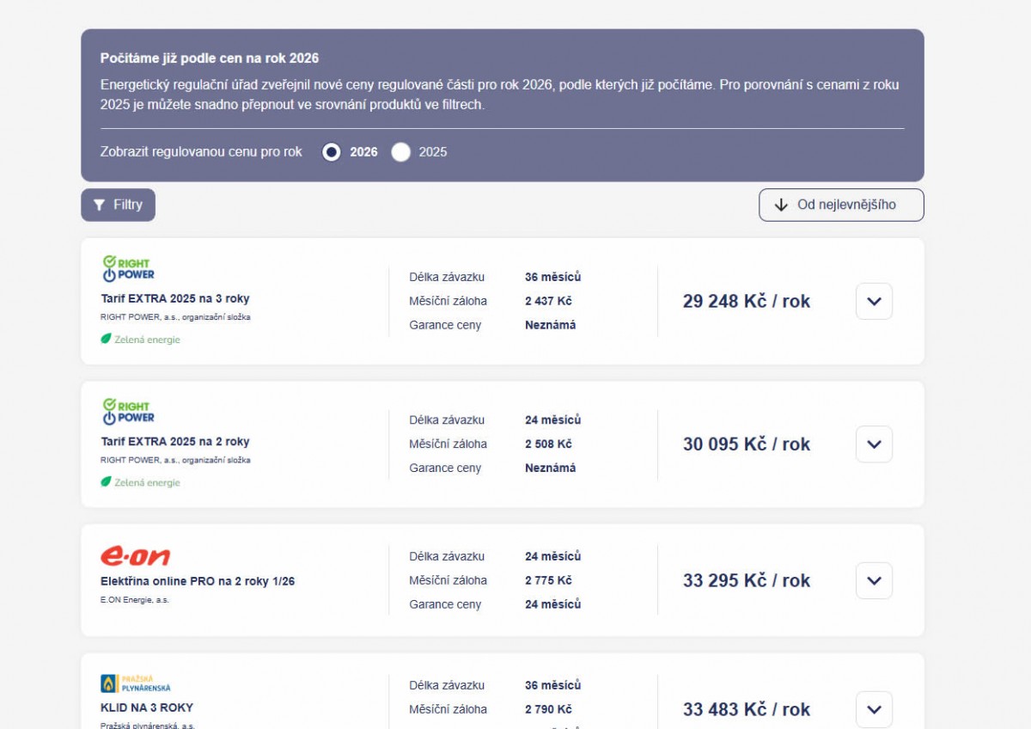Click the Right Power logo on 3-year tariff

[127, 268]
